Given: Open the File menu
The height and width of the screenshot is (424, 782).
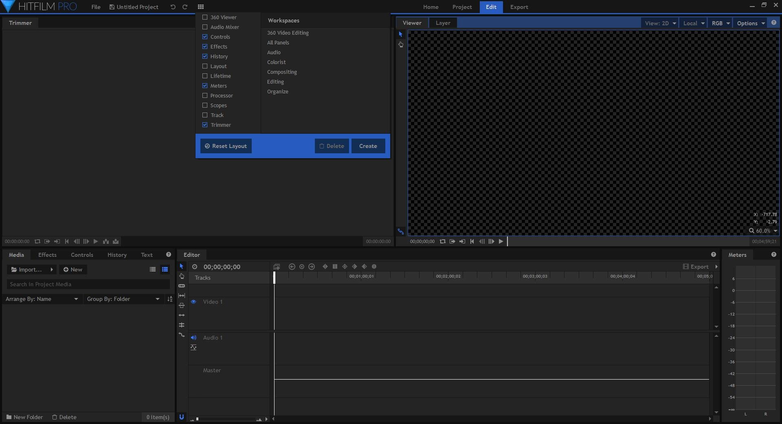Looking at the screenshot, I should (96, 7).
